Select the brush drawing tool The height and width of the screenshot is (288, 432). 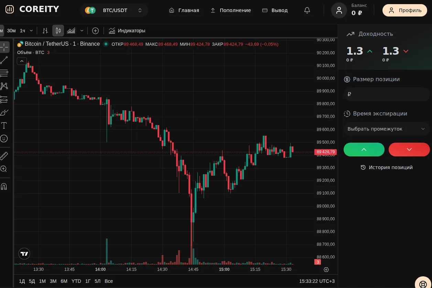(4, 112)
